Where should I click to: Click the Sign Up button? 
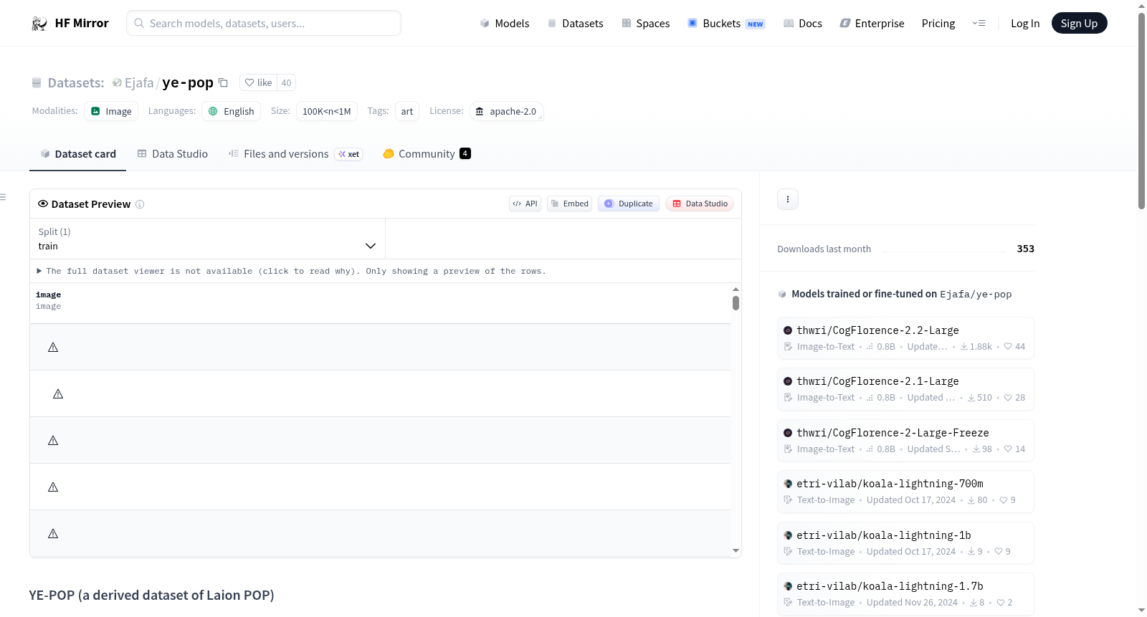coord(1080,24)
